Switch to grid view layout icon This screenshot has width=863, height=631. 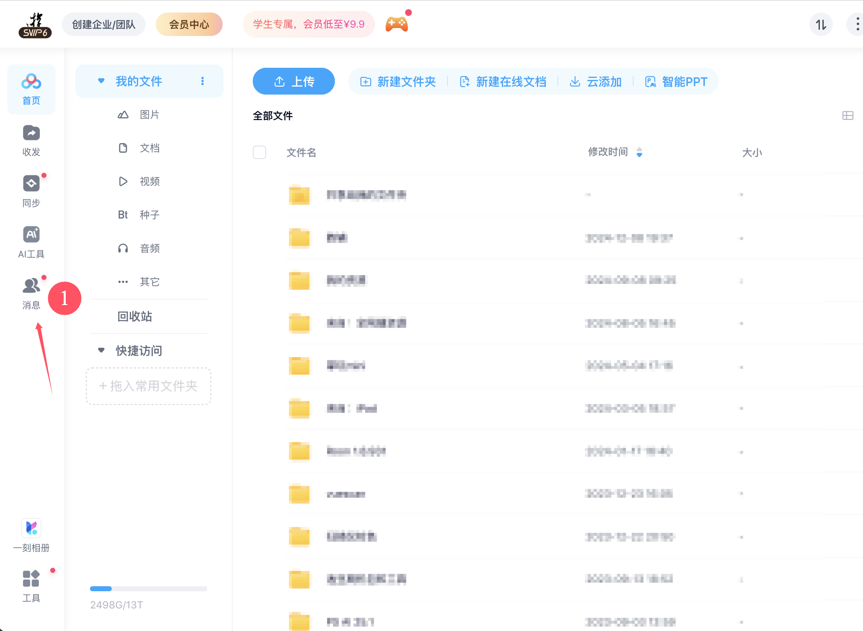(x=848, y=115)
